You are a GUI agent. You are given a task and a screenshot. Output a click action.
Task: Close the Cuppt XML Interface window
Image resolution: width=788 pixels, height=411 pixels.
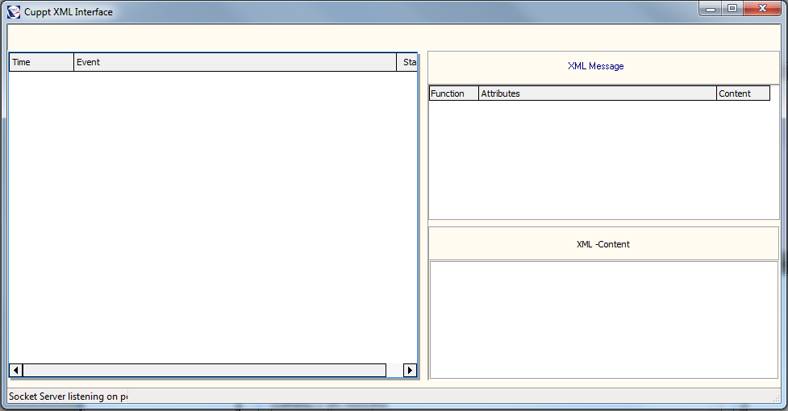[x=762, y=8]
